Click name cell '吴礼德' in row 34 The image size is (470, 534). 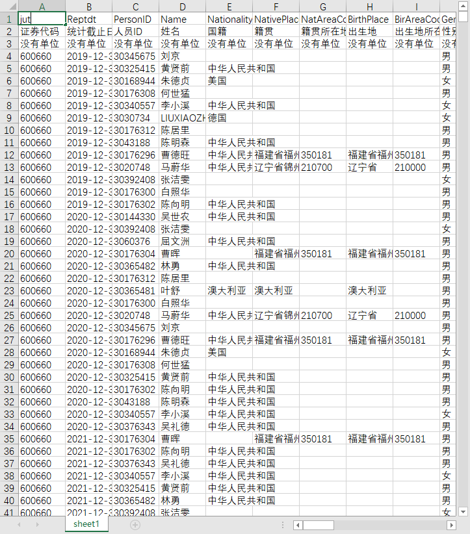[182, 426]
